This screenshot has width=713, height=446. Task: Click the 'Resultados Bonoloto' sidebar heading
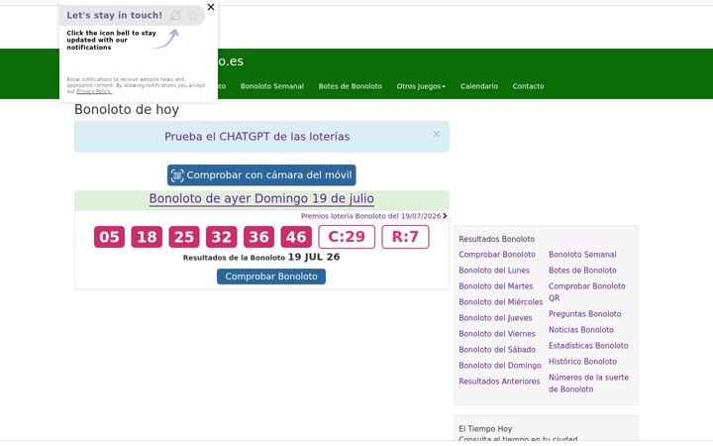(496, 239)
